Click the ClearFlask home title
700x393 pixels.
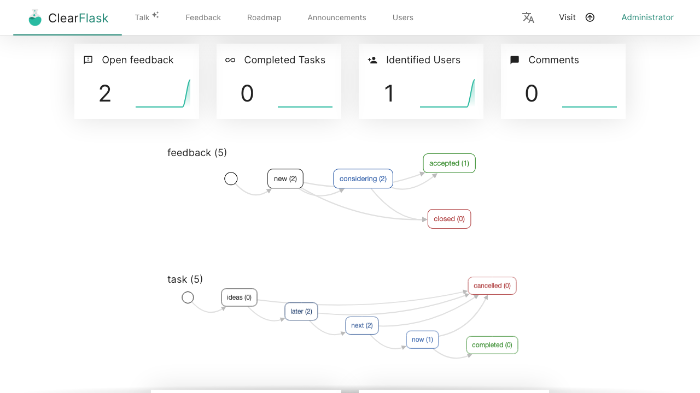click(x=78, y=18)
